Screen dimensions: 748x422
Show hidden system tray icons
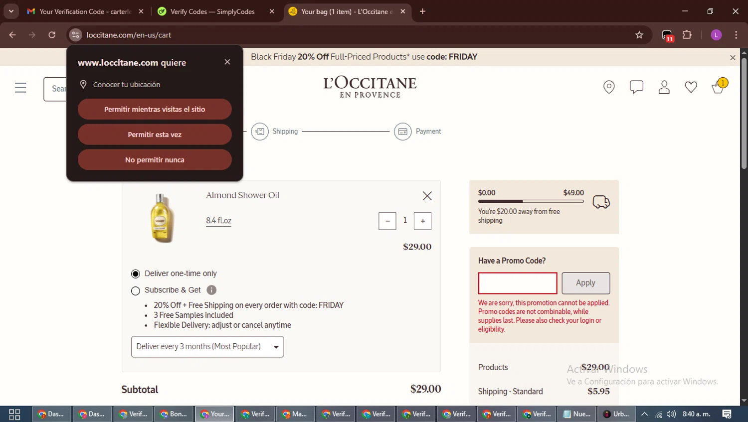click(644, 414)
